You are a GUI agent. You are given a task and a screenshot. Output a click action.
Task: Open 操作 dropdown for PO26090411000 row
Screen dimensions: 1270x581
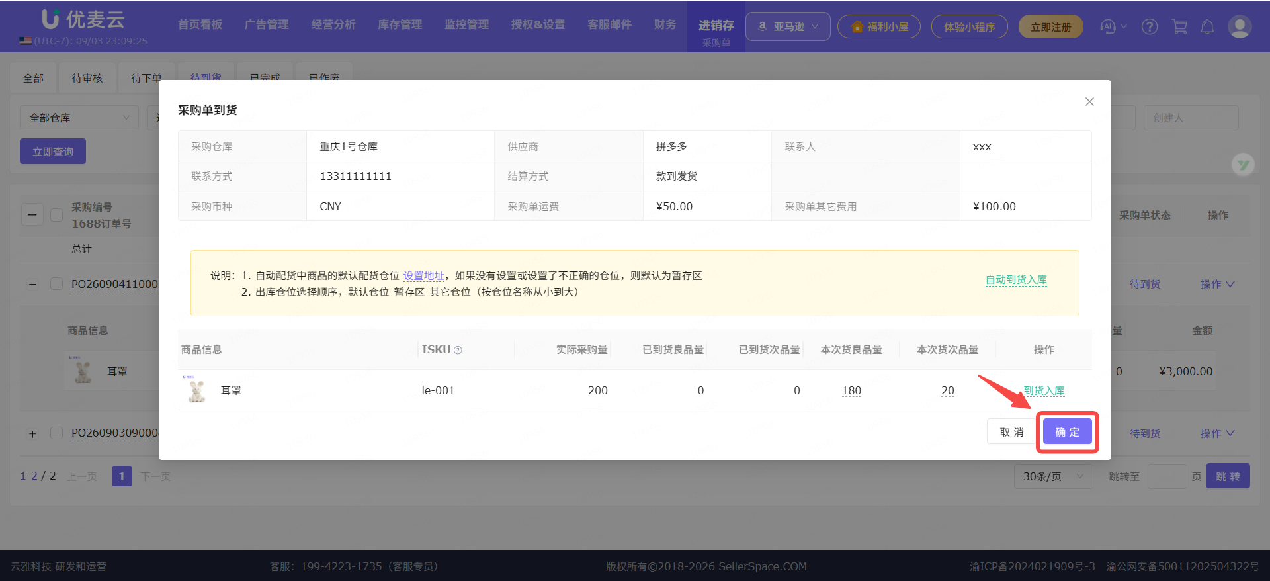1217,284
